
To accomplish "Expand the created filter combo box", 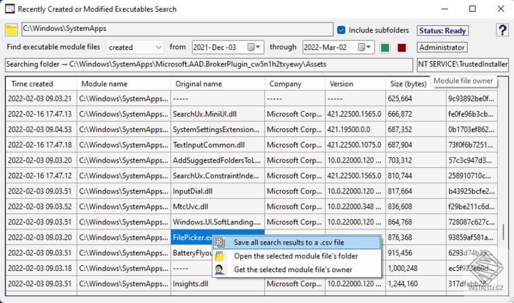I will coord(135,48).
